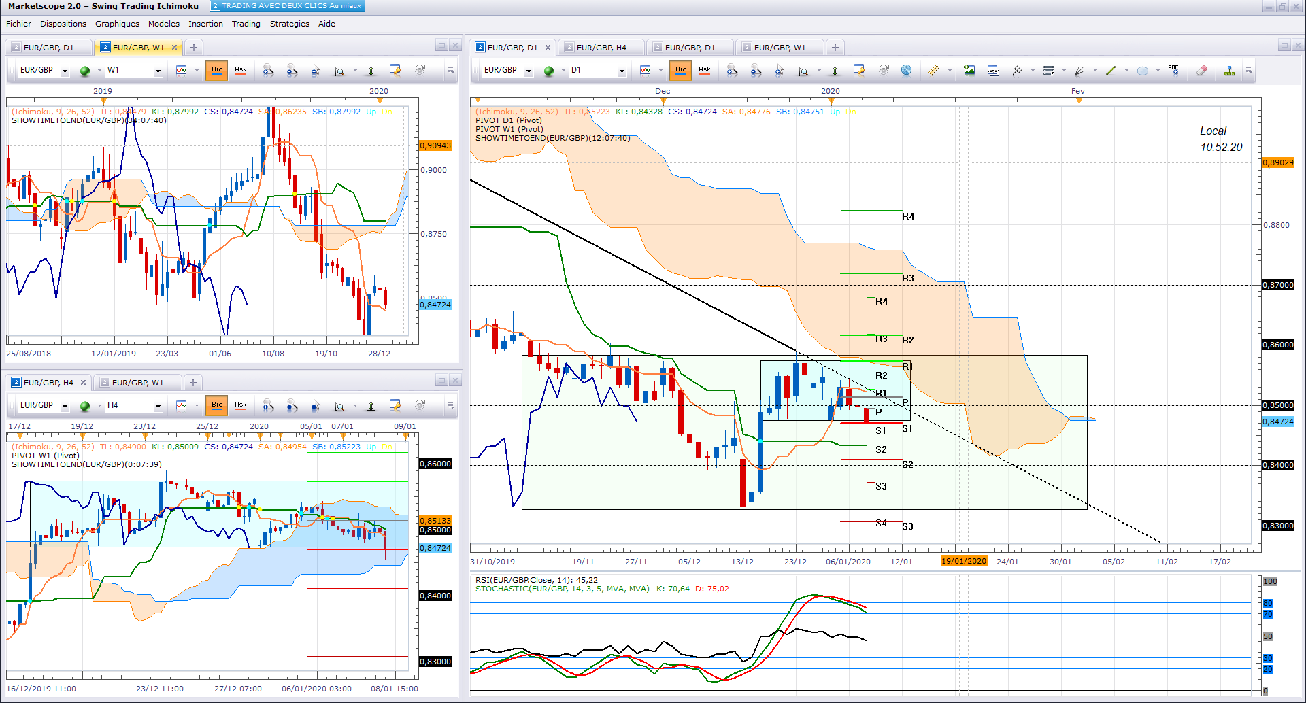Open the Fichier menu
The image size is (1306, 703).
click(x=18, y=24)
